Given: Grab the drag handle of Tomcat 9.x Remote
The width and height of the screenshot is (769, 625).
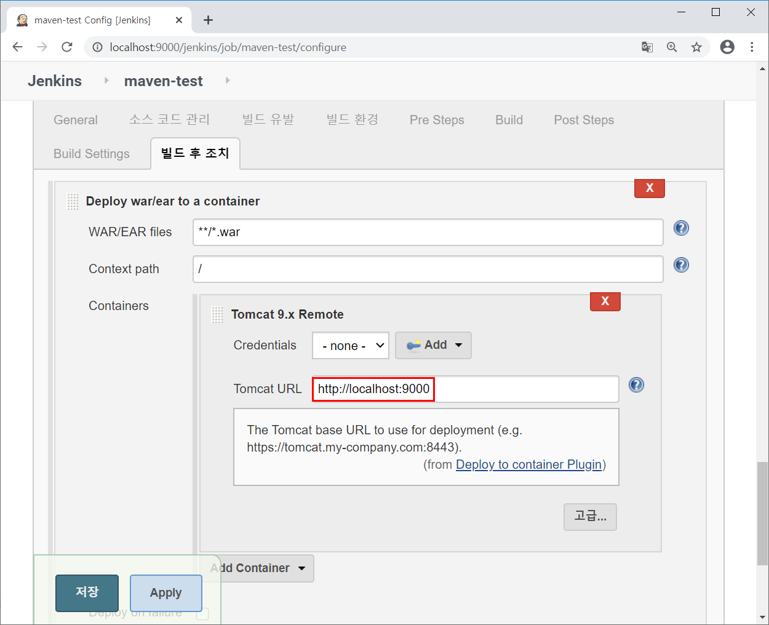Looking at the screenshot, I should tap(217, 314).
